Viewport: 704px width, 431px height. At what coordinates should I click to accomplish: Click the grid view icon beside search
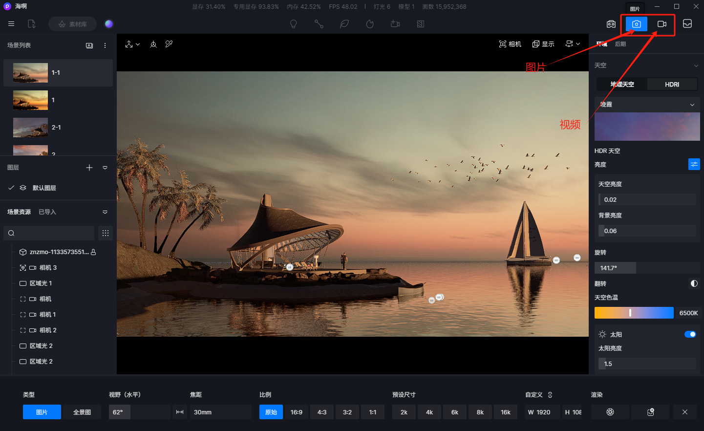(106, 233)
